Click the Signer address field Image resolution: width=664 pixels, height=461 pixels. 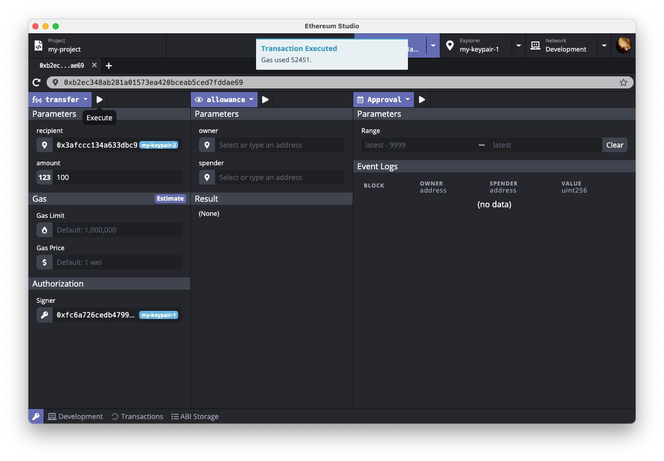(x=117, y=315)
